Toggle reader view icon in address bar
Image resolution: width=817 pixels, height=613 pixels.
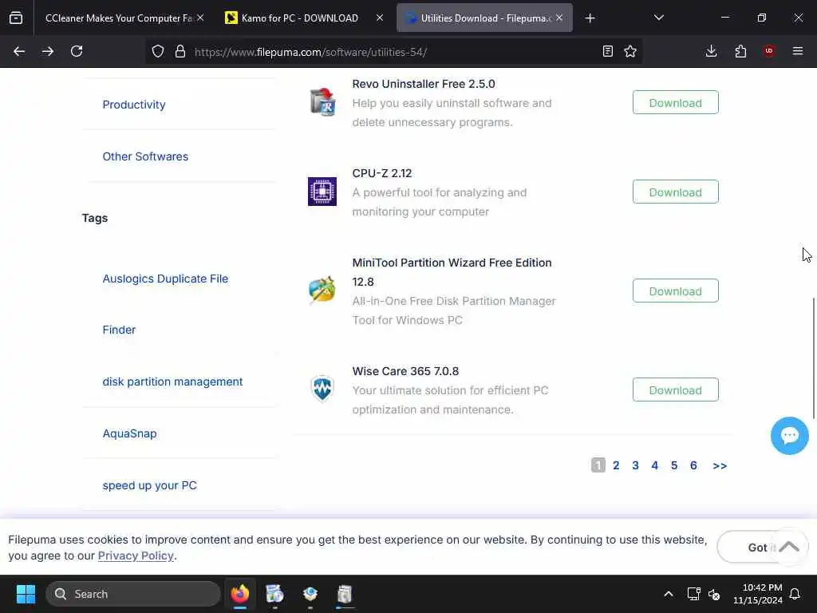point(607,51)
